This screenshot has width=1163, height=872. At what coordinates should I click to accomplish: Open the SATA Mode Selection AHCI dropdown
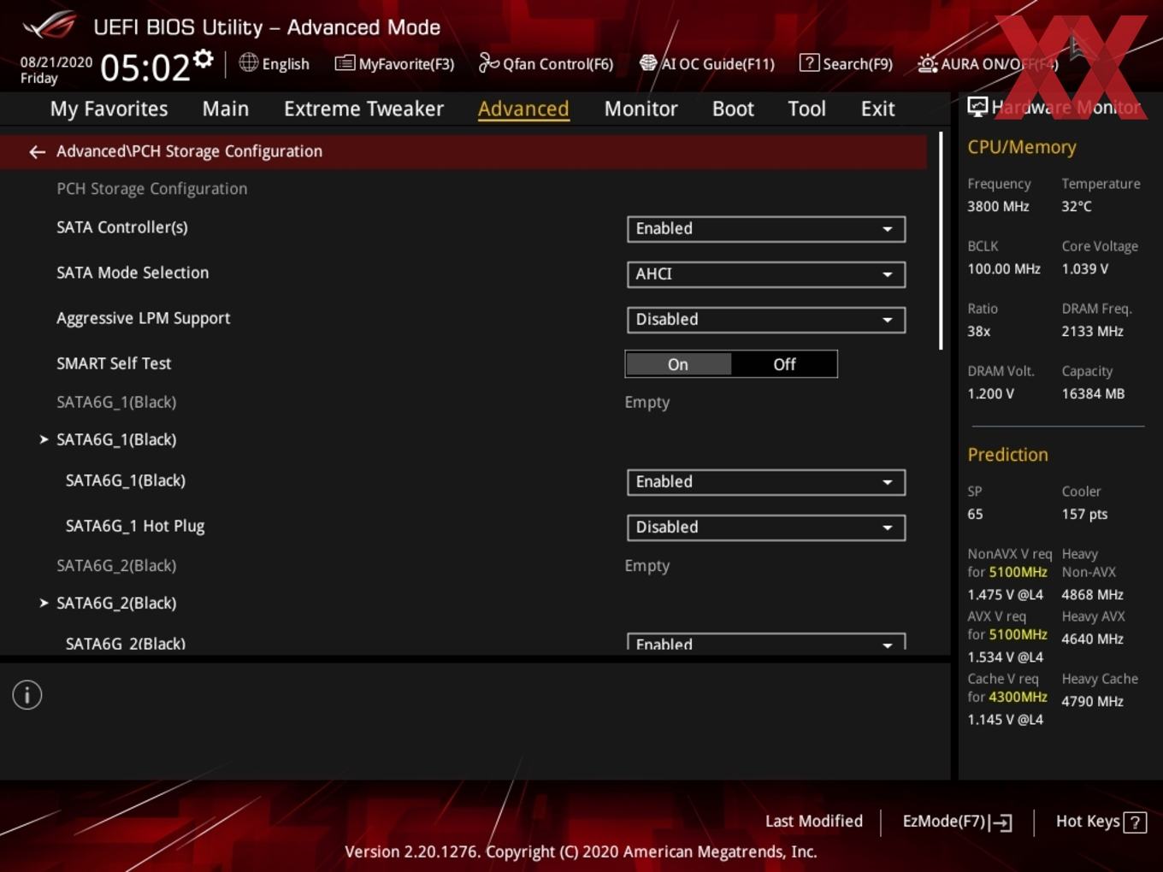766,274
